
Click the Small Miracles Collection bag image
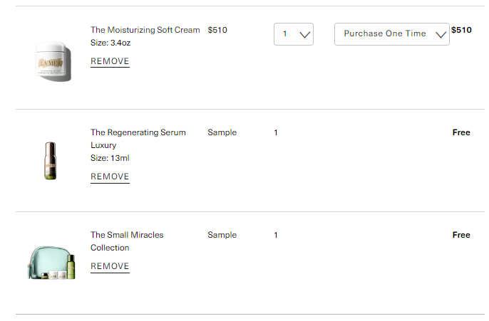(x=51, y=263)
